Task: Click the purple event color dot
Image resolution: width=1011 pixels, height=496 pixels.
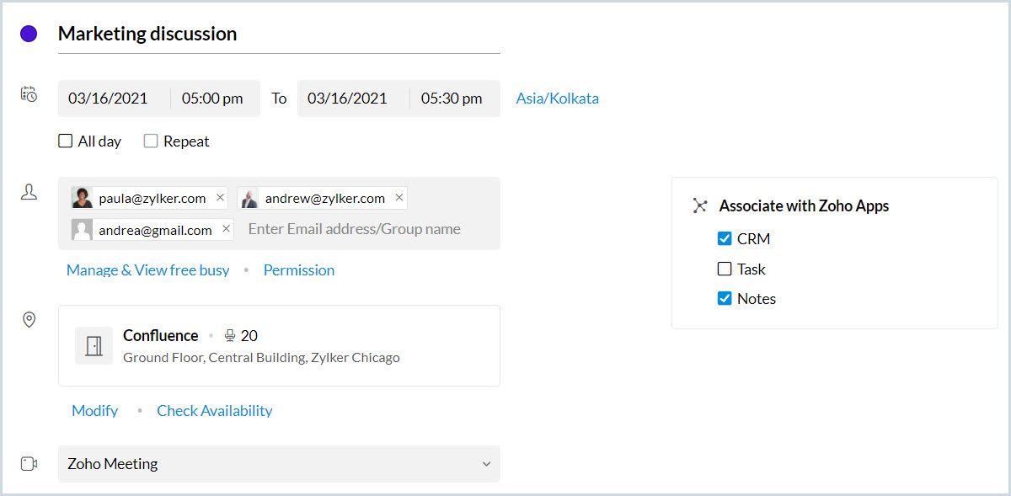Action: click(x=29, y=34)
